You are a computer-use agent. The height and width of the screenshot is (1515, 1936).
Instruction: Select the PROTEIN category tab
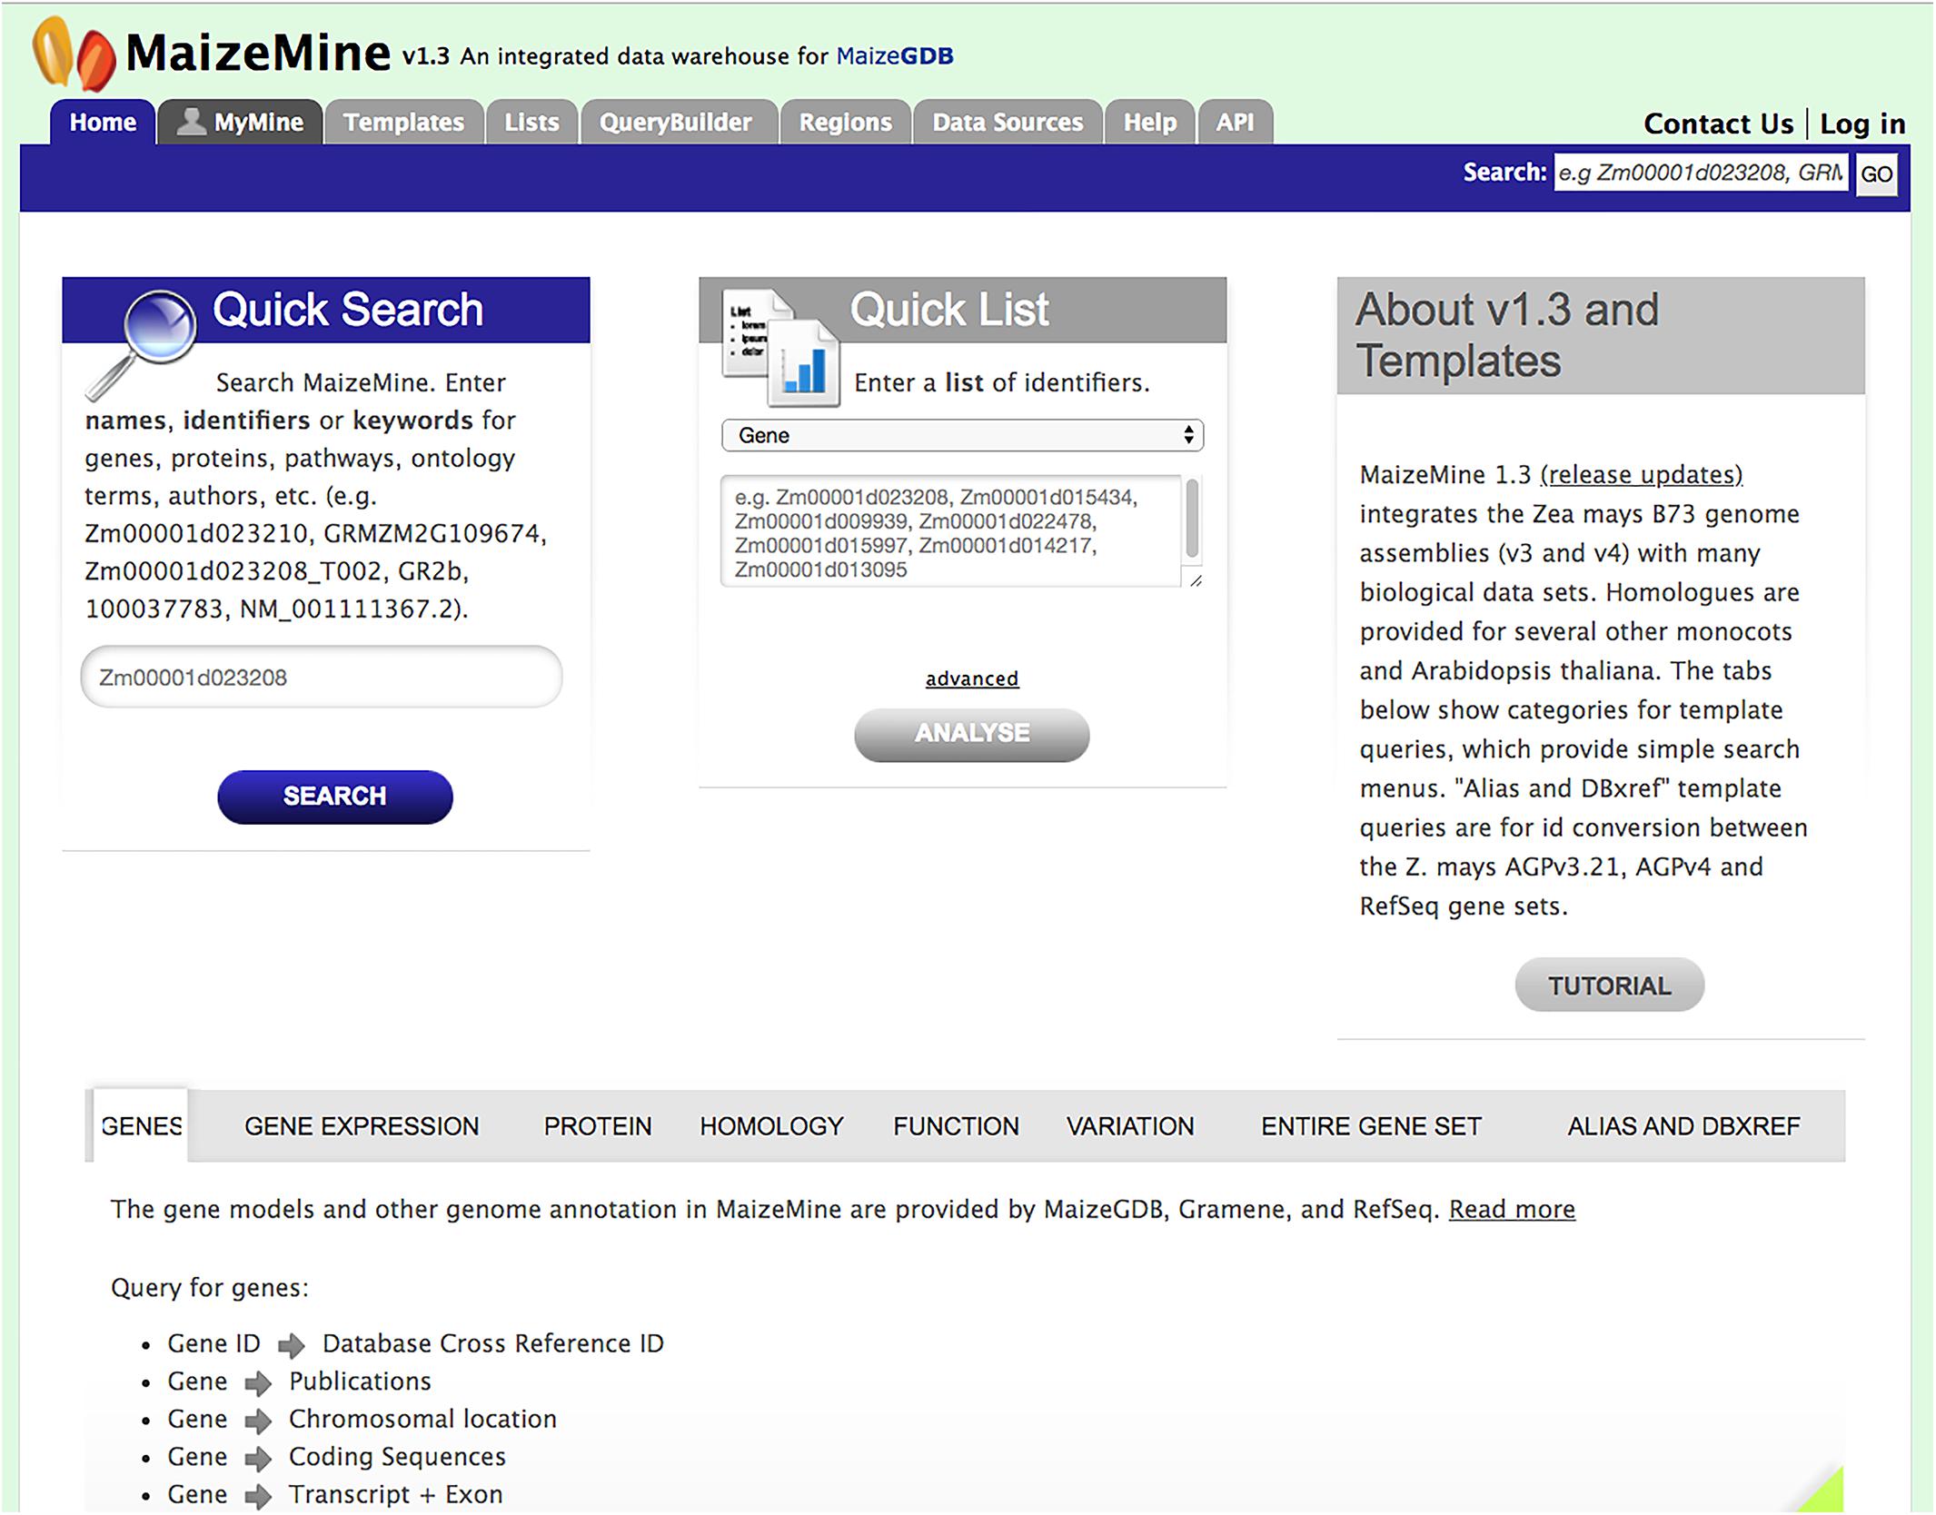[598, 1126]
